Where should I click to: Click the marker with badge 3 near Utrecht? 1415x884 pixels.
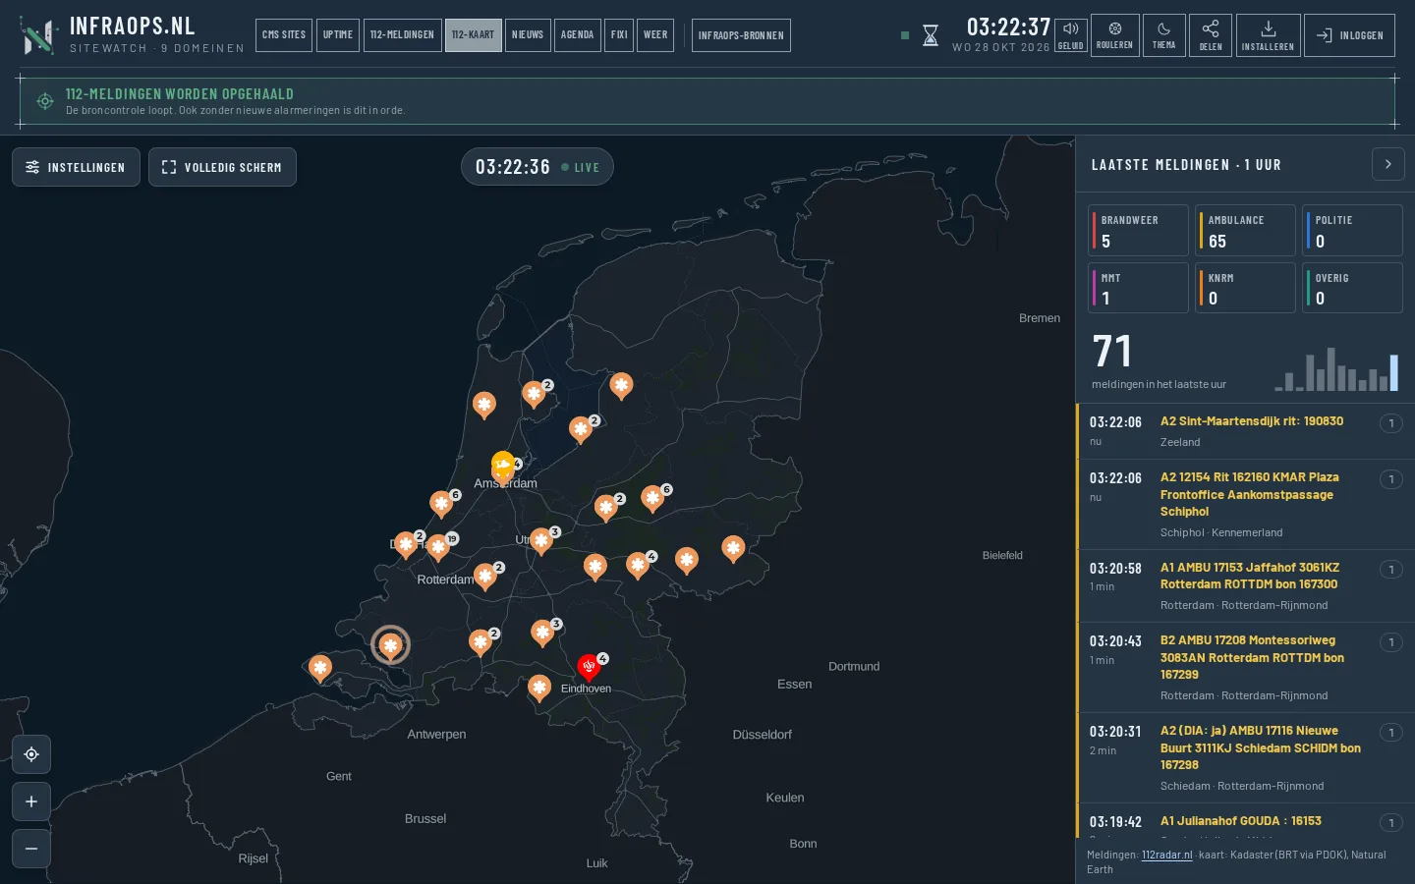point(541,541)
